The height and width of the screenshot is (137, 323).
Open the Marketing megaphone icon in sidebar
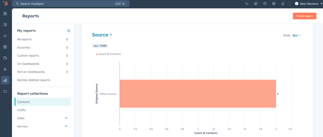(x=5, y=36)
